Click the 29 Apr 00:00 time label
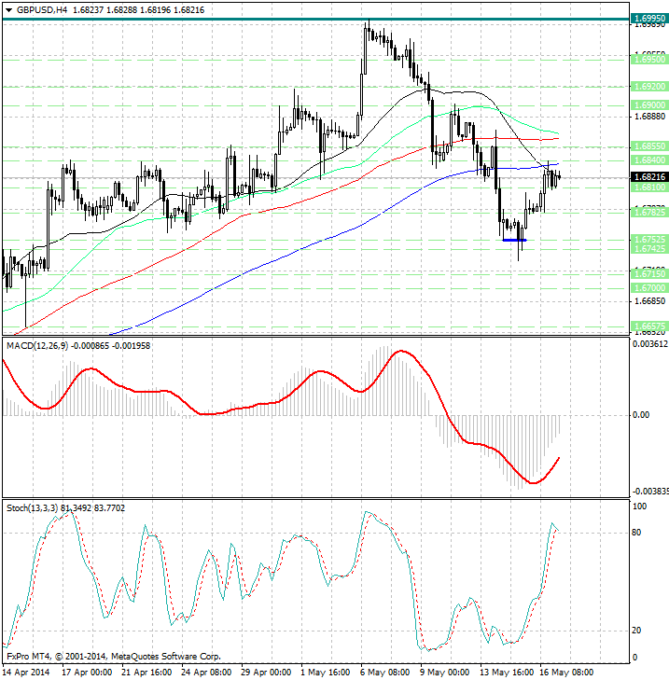The width and height of the screenshot is (669, 680). point(266,673)
